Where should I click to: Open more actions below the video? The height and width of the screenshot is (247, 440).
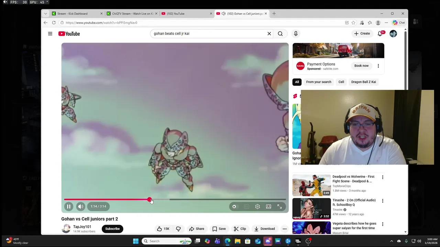(x=285, y=229)
